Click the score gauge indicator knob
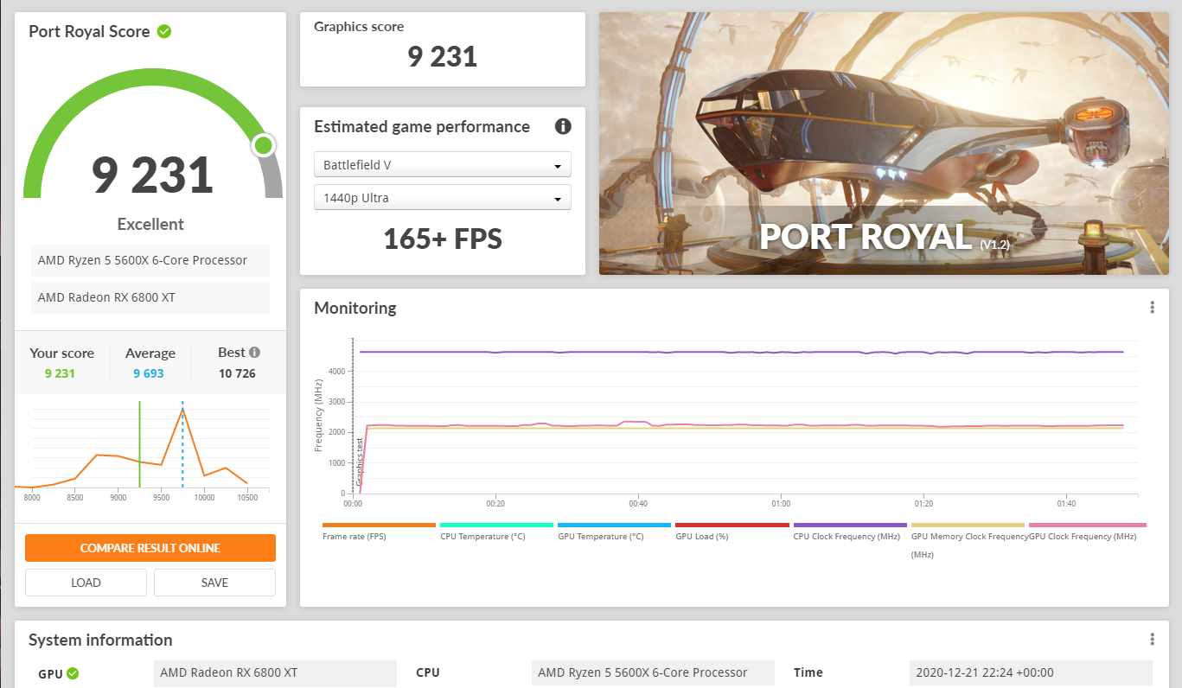1182x688 pixels. (264, 145)
